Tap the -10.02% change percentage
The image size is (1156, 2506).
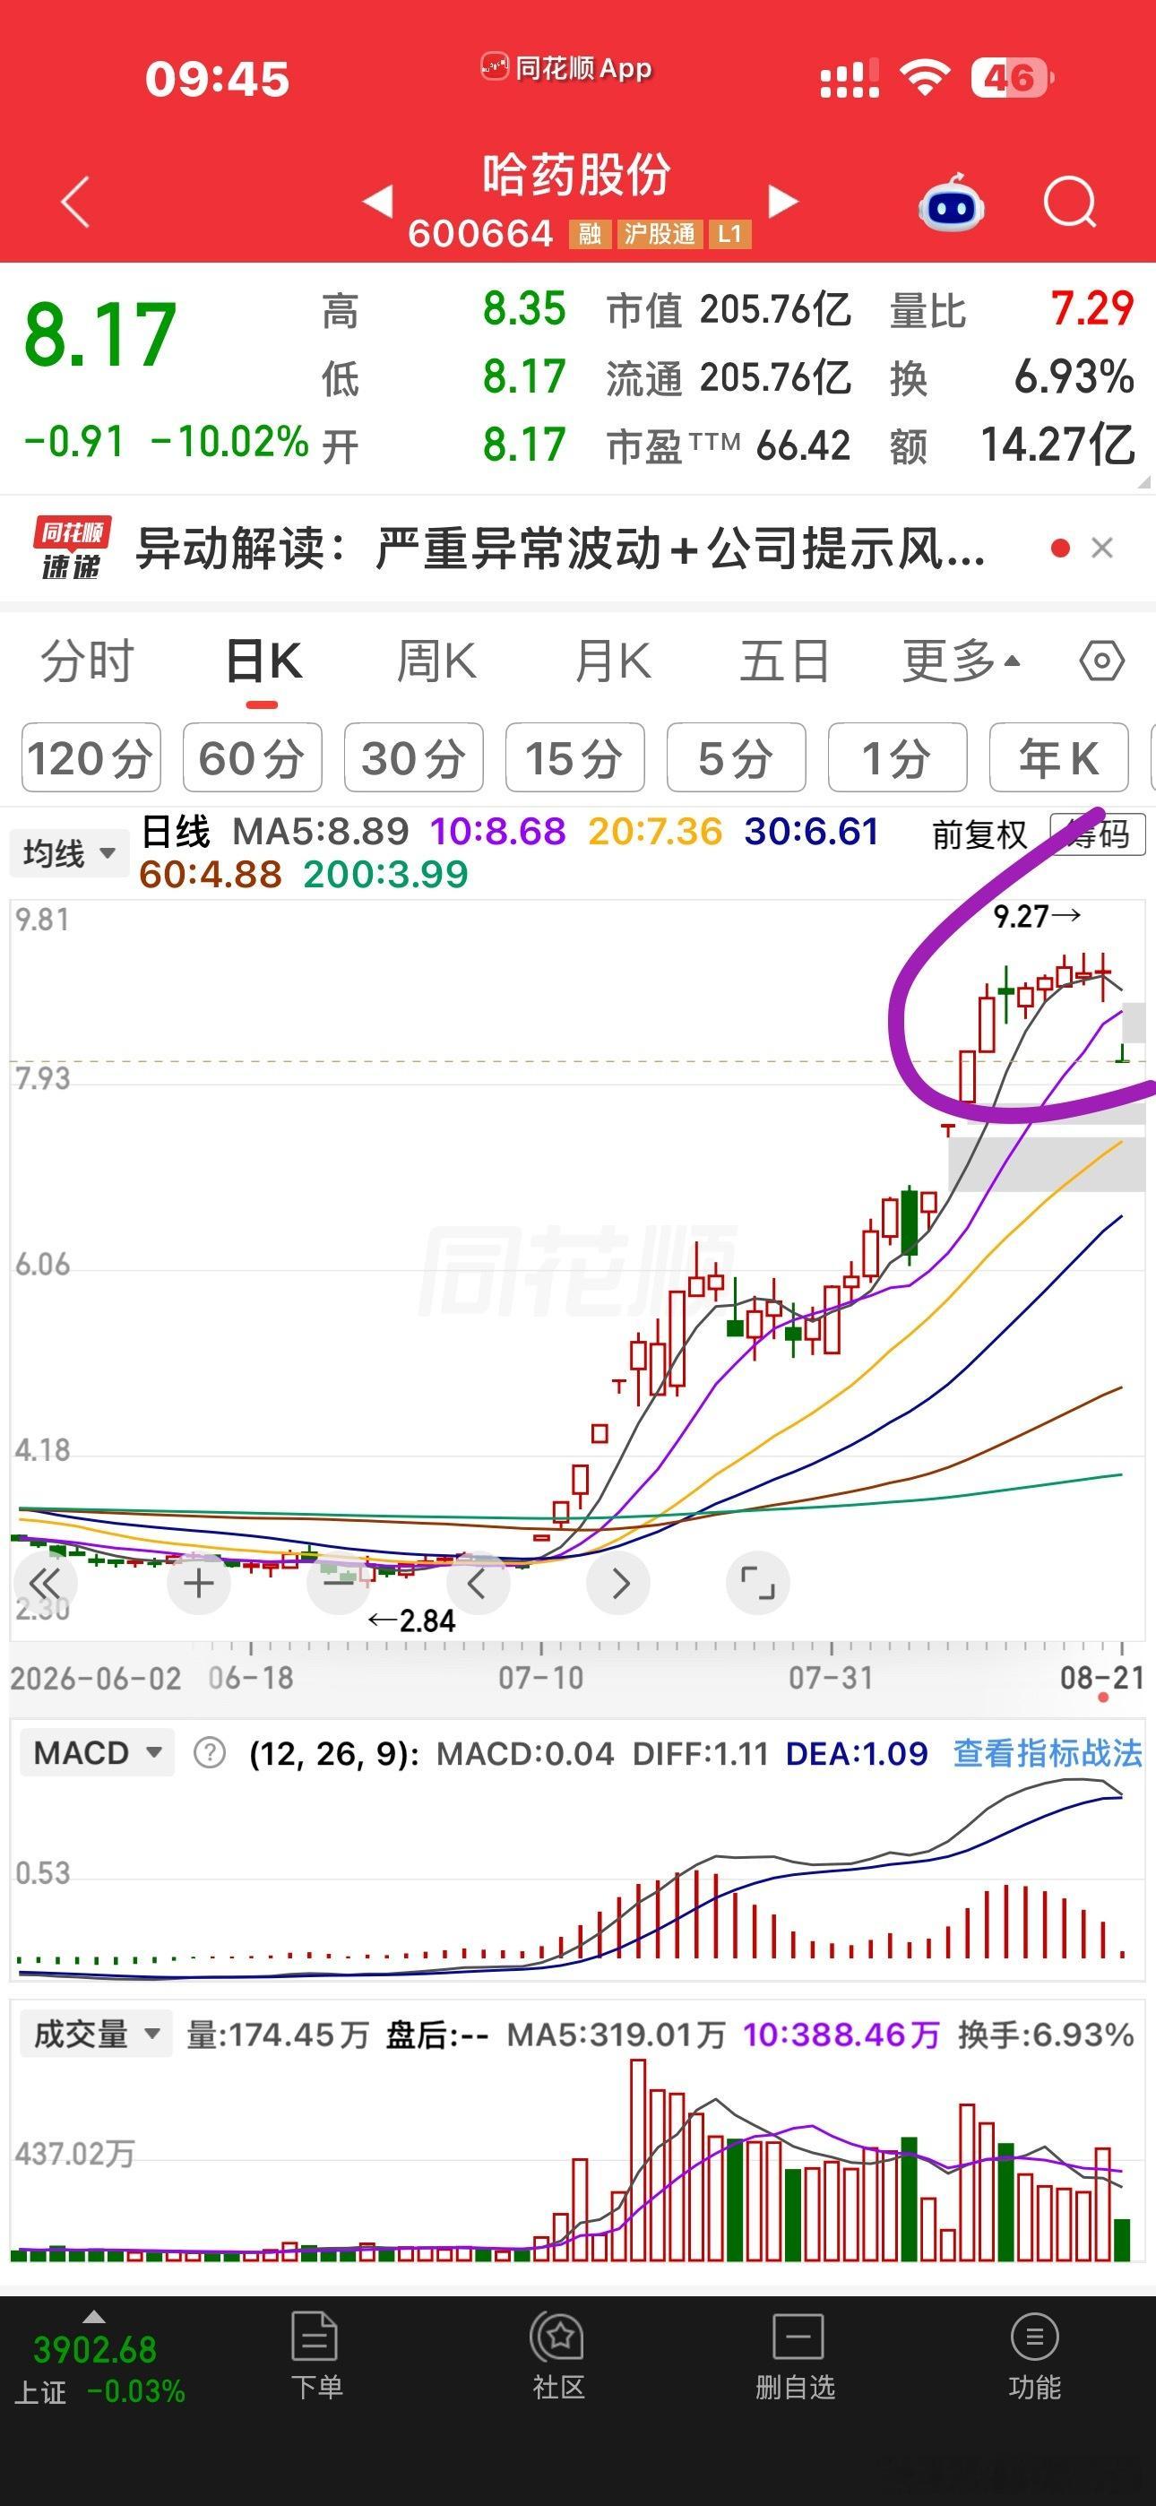[x=229, y=442]
